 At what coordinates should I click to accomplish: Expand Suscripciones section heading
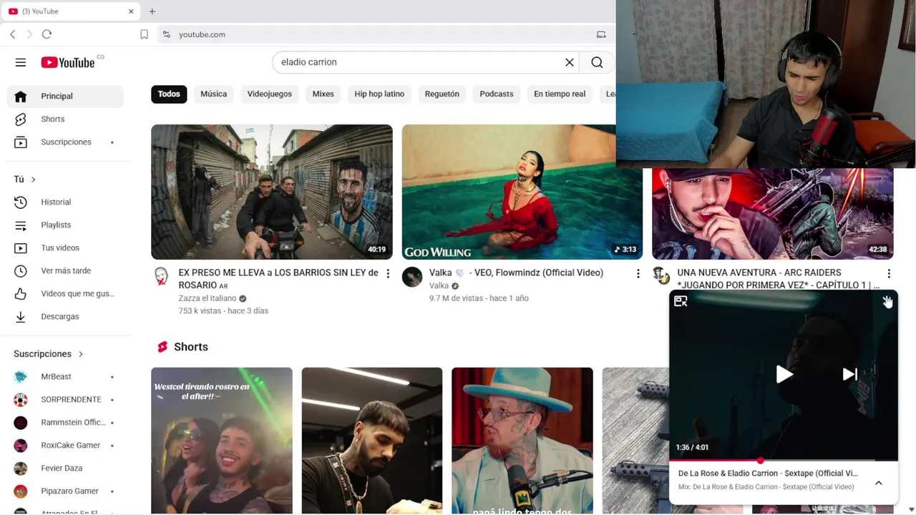49,353
